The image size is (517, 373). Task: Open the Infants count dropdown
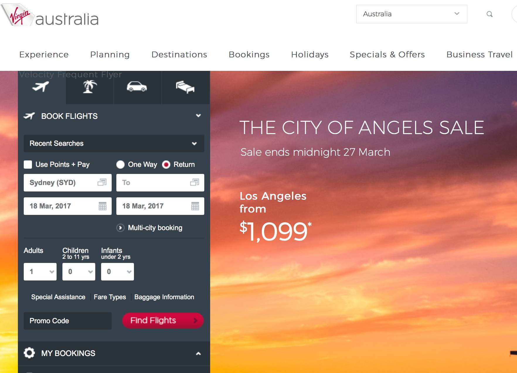118,272
